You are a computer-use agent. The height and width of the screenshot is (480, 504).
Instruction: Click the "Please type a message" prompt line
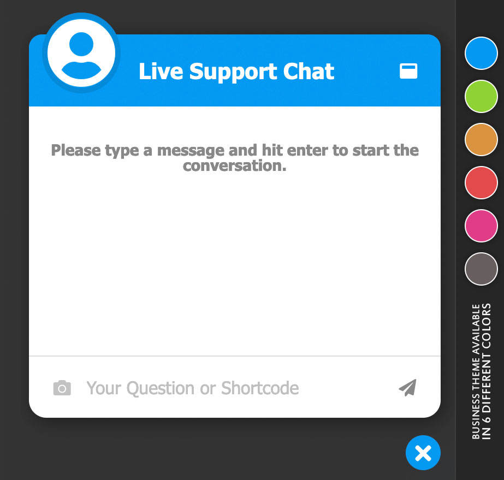tap(235, 151)
